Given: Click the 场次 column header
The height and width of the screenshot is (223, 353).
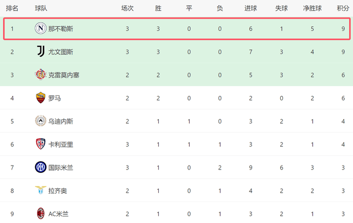Looking at the screenshot, I should pos(127,8).
